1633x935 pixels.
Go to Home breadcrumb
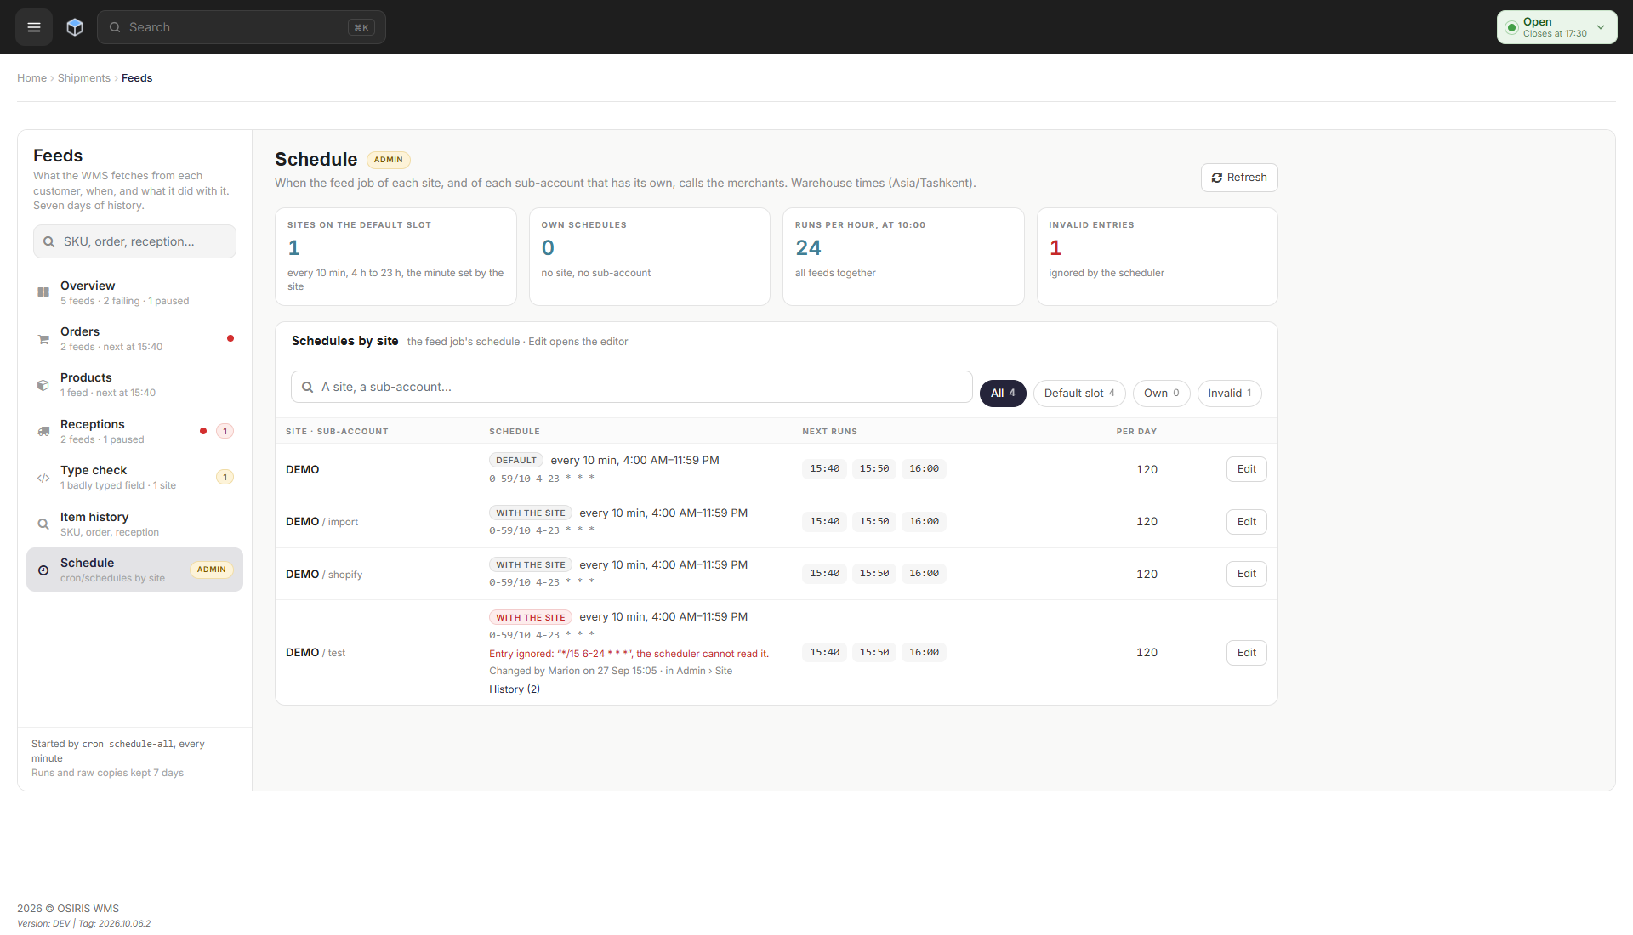tap(31, 78)
